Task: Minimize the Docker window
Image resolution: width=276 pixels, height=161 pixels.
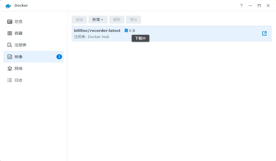Action: 250,6
